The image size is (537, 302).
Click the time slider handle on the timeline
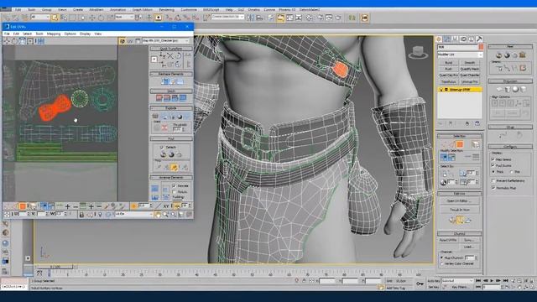point(55,267)
